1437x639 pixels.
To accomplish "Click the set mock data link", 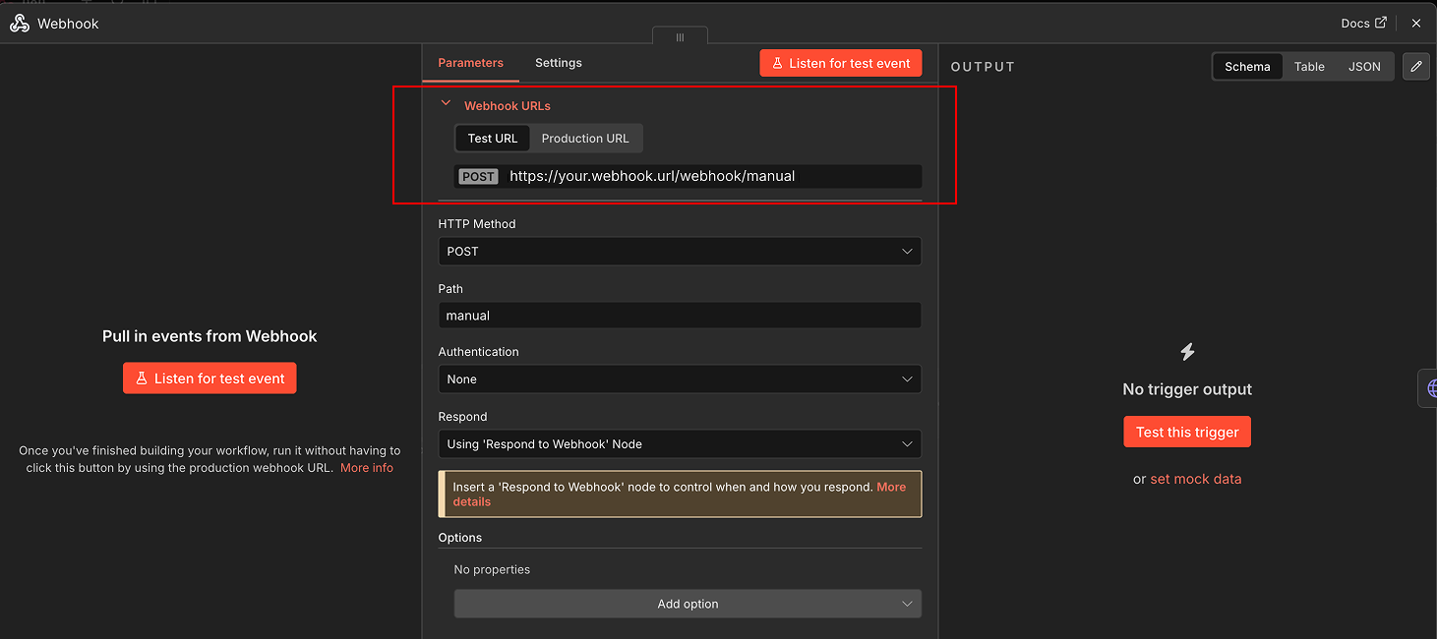I will click(x=1196, y=480).
